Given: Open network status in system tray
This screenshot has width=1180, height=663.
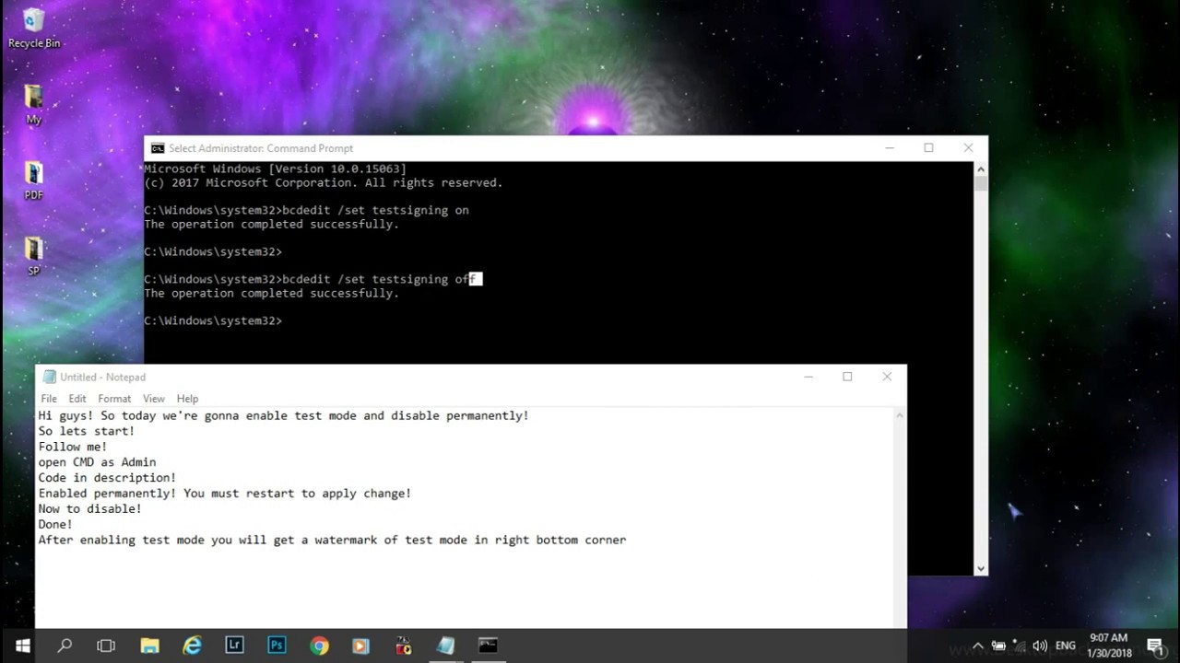Looking at the screenshot, I should 1020,646.
